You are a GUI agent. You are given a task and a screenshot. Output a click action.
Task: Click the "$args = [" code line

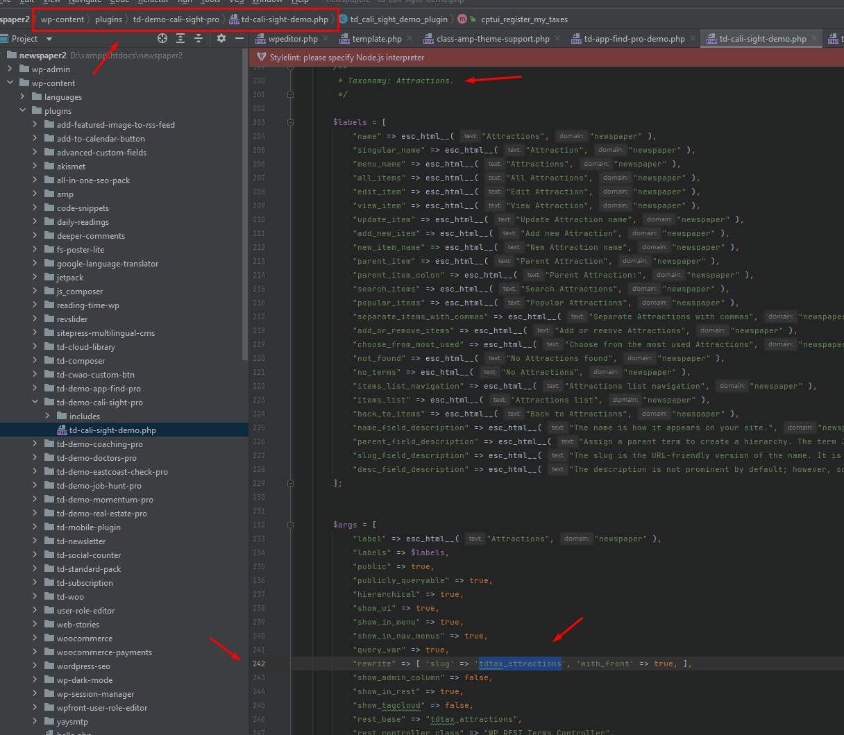tap(355, 525)
